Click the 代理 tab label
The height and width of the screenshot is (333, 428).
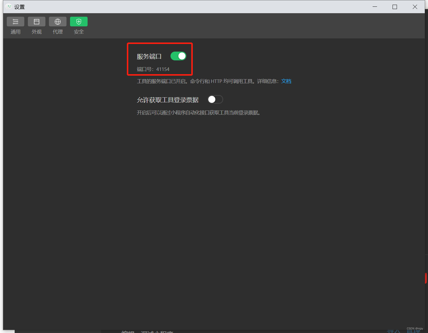58,32
